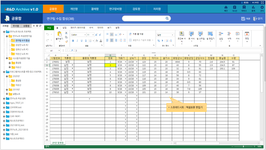Screen dimensions: 266x150
Task: Click the green 파일 file button
Action: point(49,28)
